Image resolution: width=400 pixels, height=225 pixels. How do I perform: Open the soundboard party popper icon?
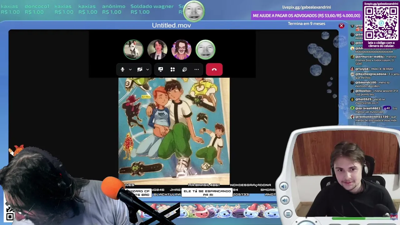(185, 69)
